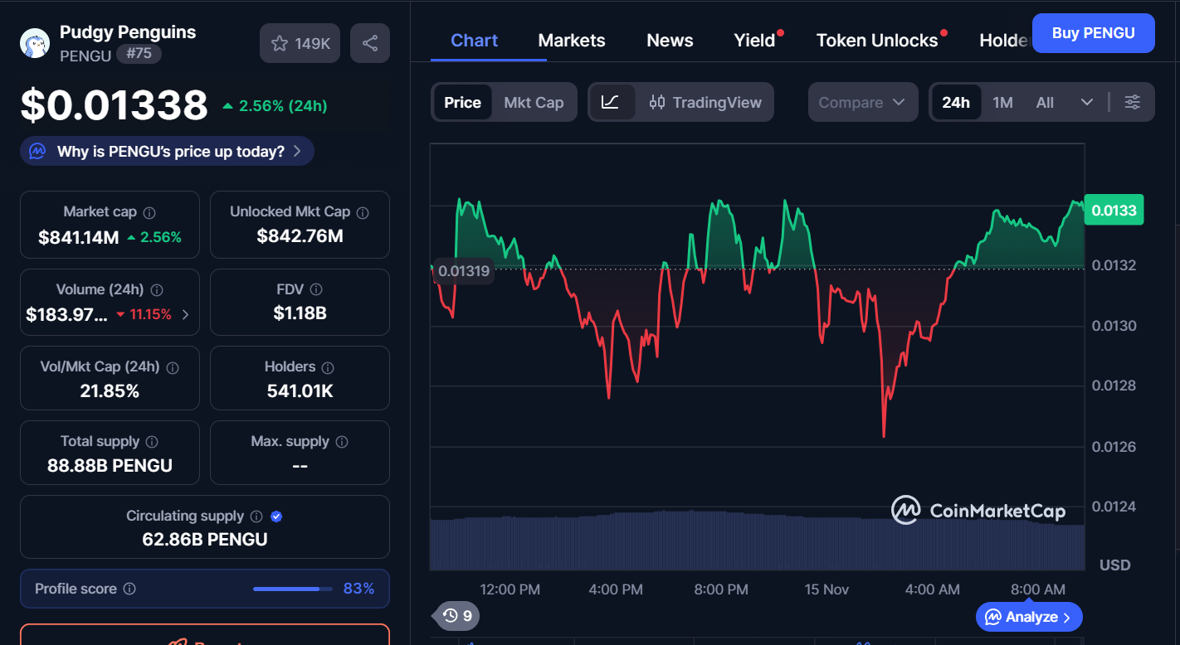Open the Compare dropdown
The height and width of the screenshot is (645, 1180).
click(x=863, y=101)
